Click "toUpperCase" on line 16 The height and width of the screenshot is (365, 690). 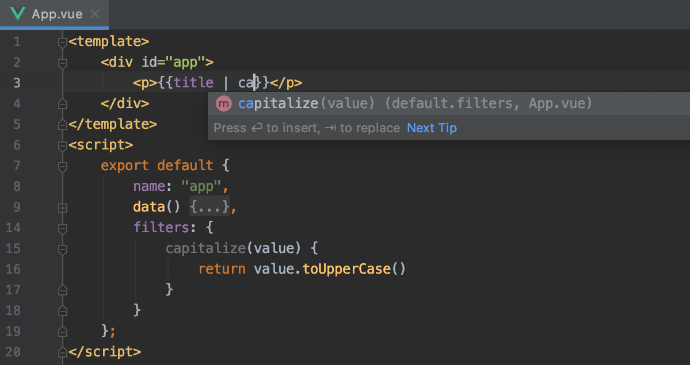coord(347,268)
